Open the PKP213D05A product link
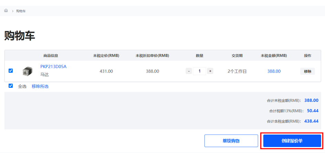Image resolution: width=325 pixels, height=153 pixels. click(53, 67)
